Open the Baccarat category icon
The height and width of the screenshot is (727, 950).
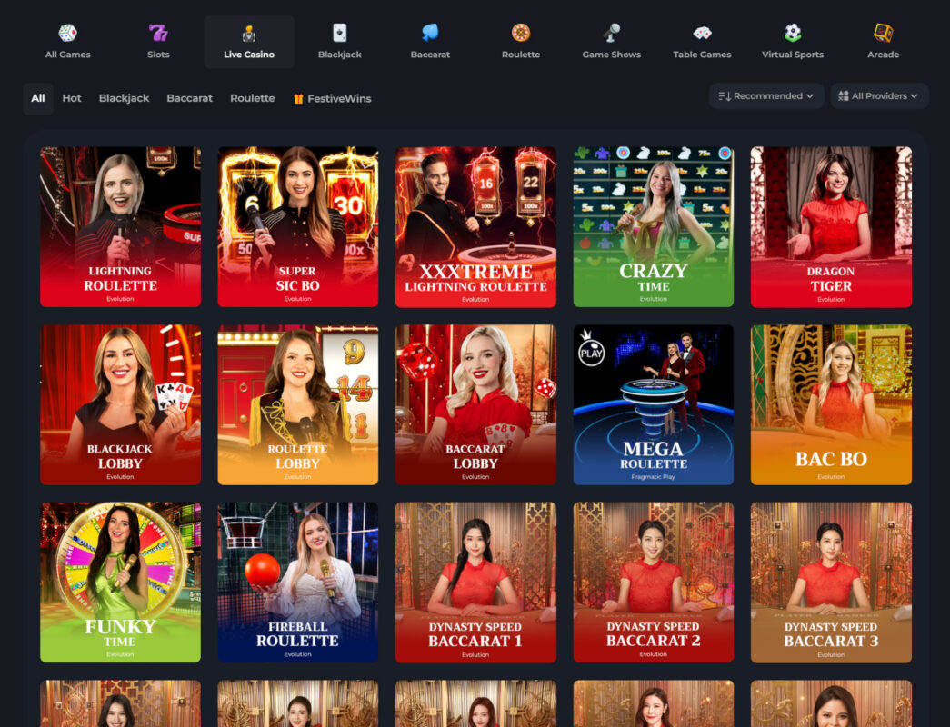pos(430,34)
